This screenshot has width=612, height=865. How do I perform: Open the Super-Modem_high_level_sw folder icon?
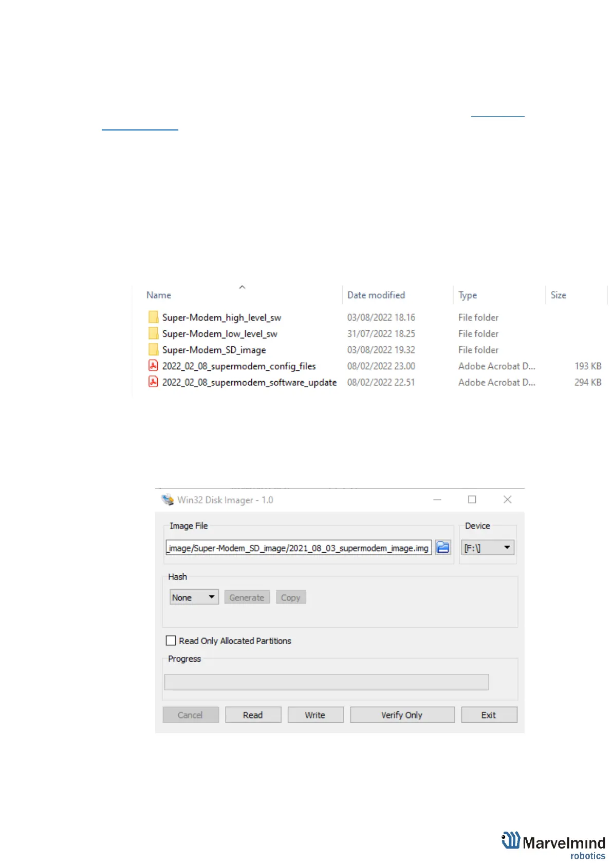coord(153,317)
